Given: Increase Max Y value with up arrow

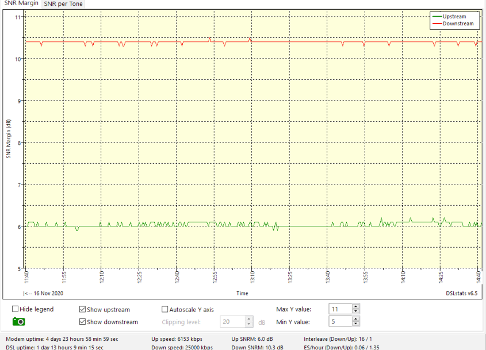Looking at the screenshot, I should pyautogui.click(x=356, y=307).
